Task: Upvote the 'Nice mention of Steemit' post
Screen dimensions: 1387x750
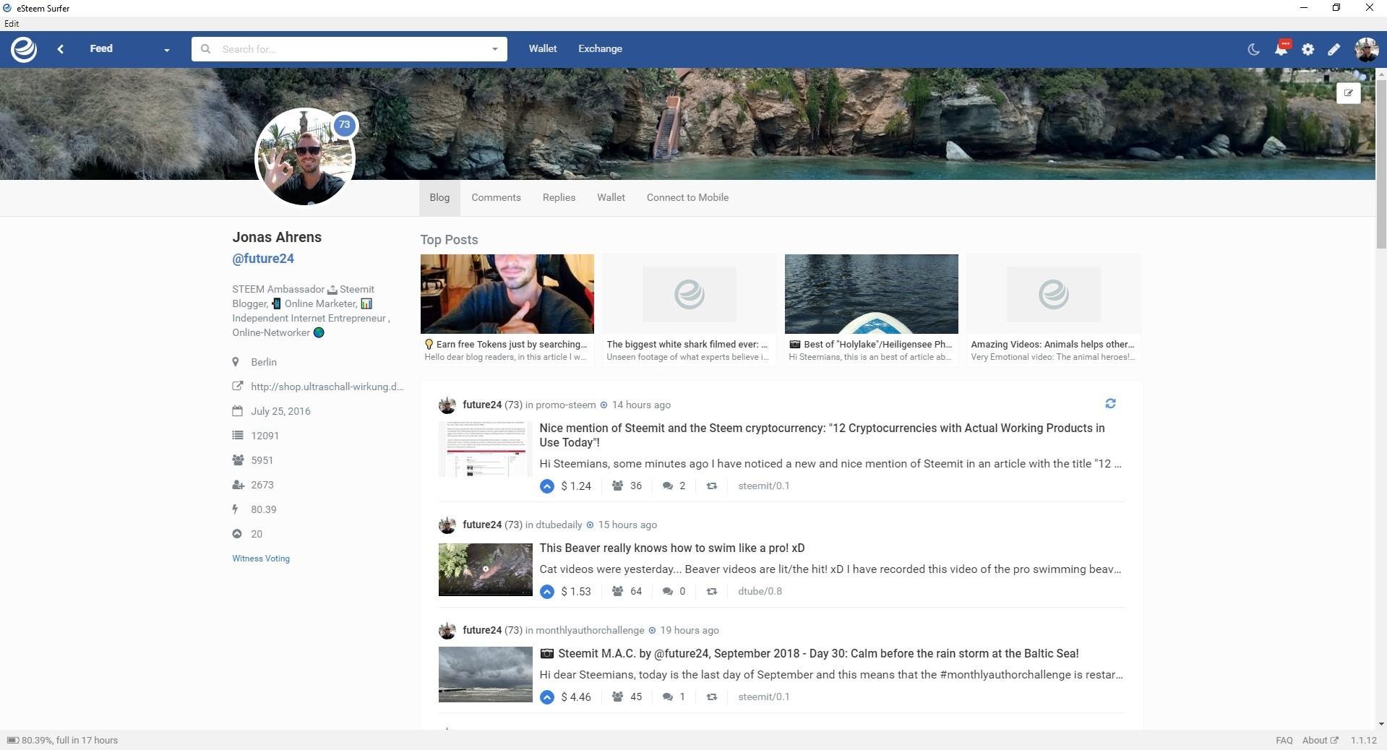Action: (x=547, y=486)
